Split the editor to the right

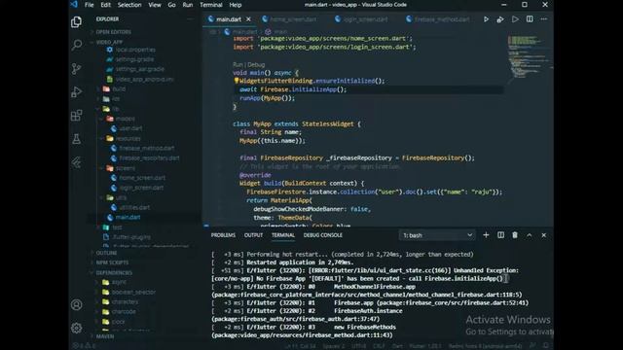(x=530, y=19)
